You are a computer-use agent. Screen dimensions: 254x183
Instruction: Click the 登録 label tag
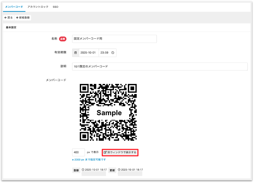point(76,170)
